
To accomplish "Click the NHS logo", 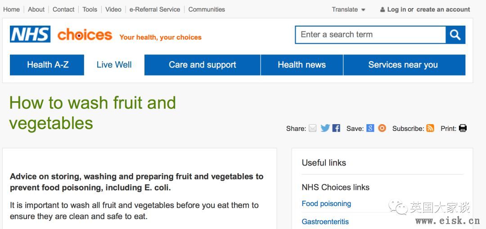I will tap(30, 34).
